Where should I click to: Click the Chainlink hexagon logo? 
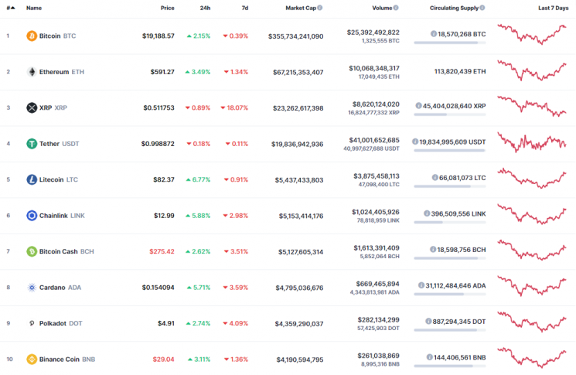click(32, 216)
